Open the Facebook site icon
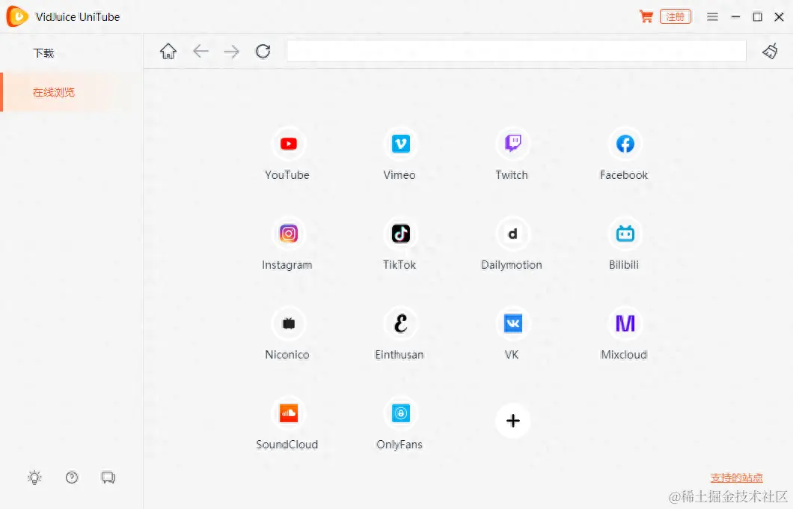 pyautogui.click(x=625, y=144)
